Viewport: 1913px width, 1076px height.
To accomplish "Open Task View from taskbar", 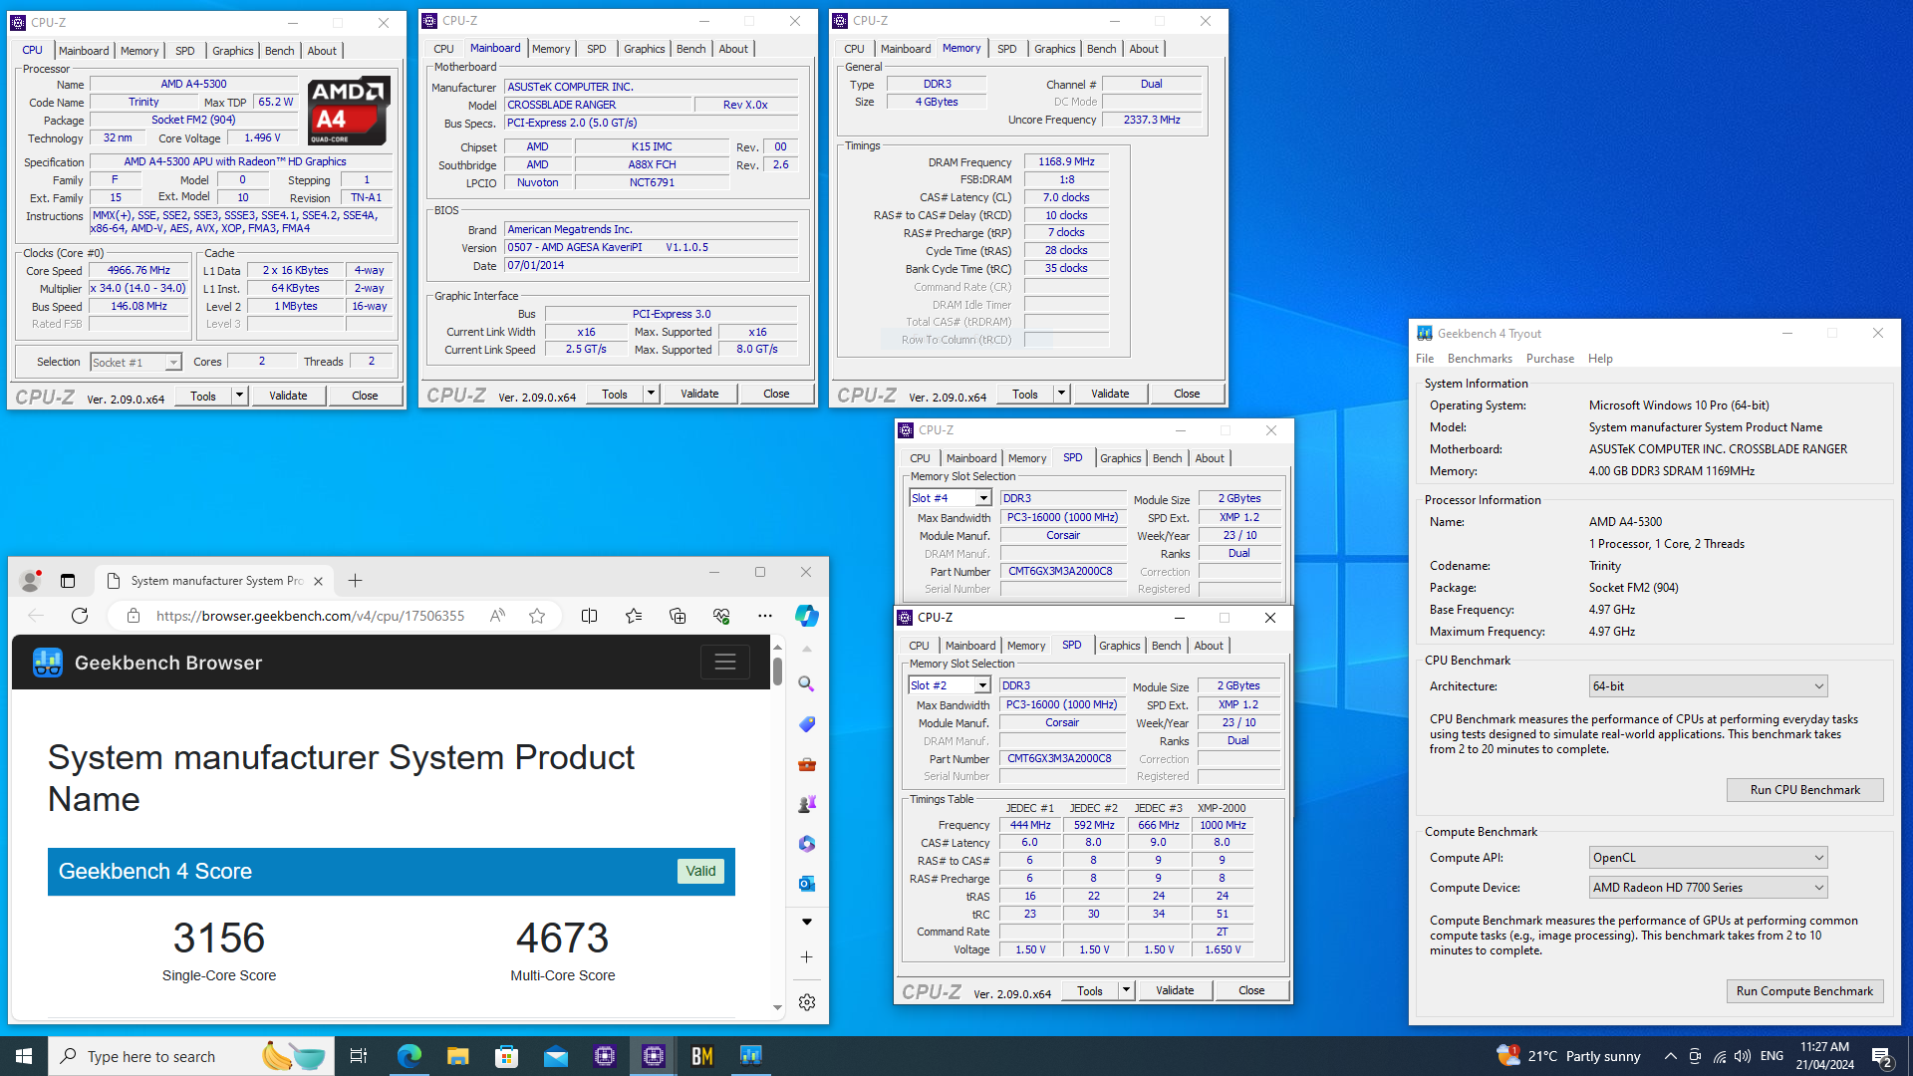I will click(x=359, y=1056).
